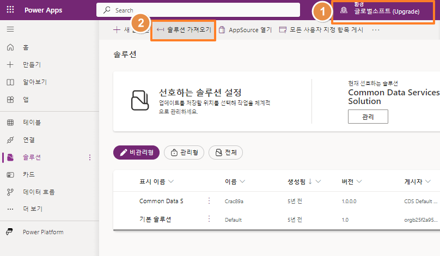The width and height of the screenshot is (440, 256).
Task: Click the Crac89a name cell
Action: (234, 202)
